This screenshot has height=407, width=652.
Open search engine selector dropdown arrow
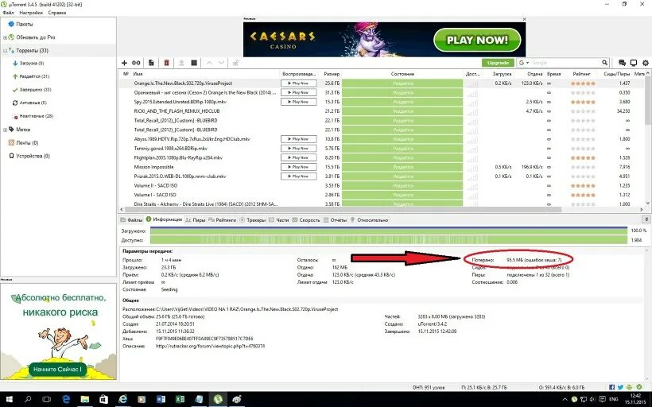point(528,63)
